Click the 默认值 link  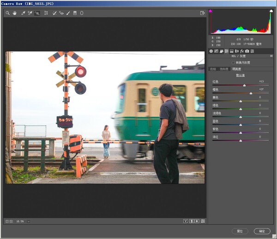click(x=241, y=75)
